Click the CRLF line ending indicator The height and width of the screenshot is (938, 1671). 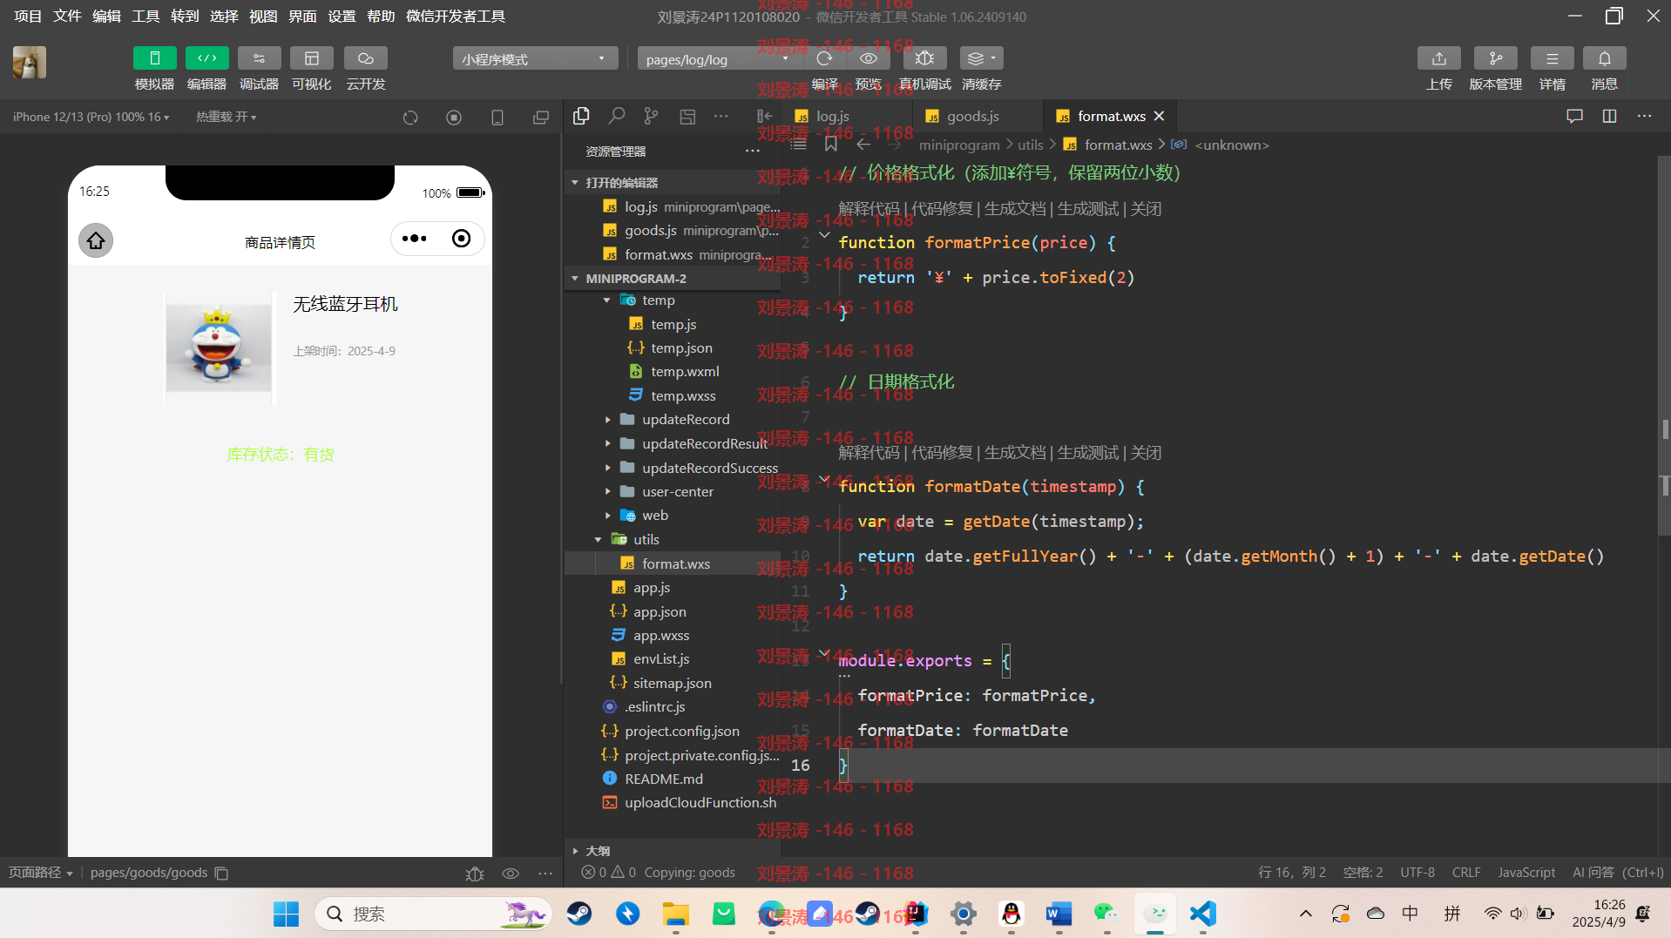[x=1466, y=872]
